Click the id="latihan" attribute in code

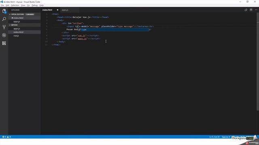coord(76,23)
